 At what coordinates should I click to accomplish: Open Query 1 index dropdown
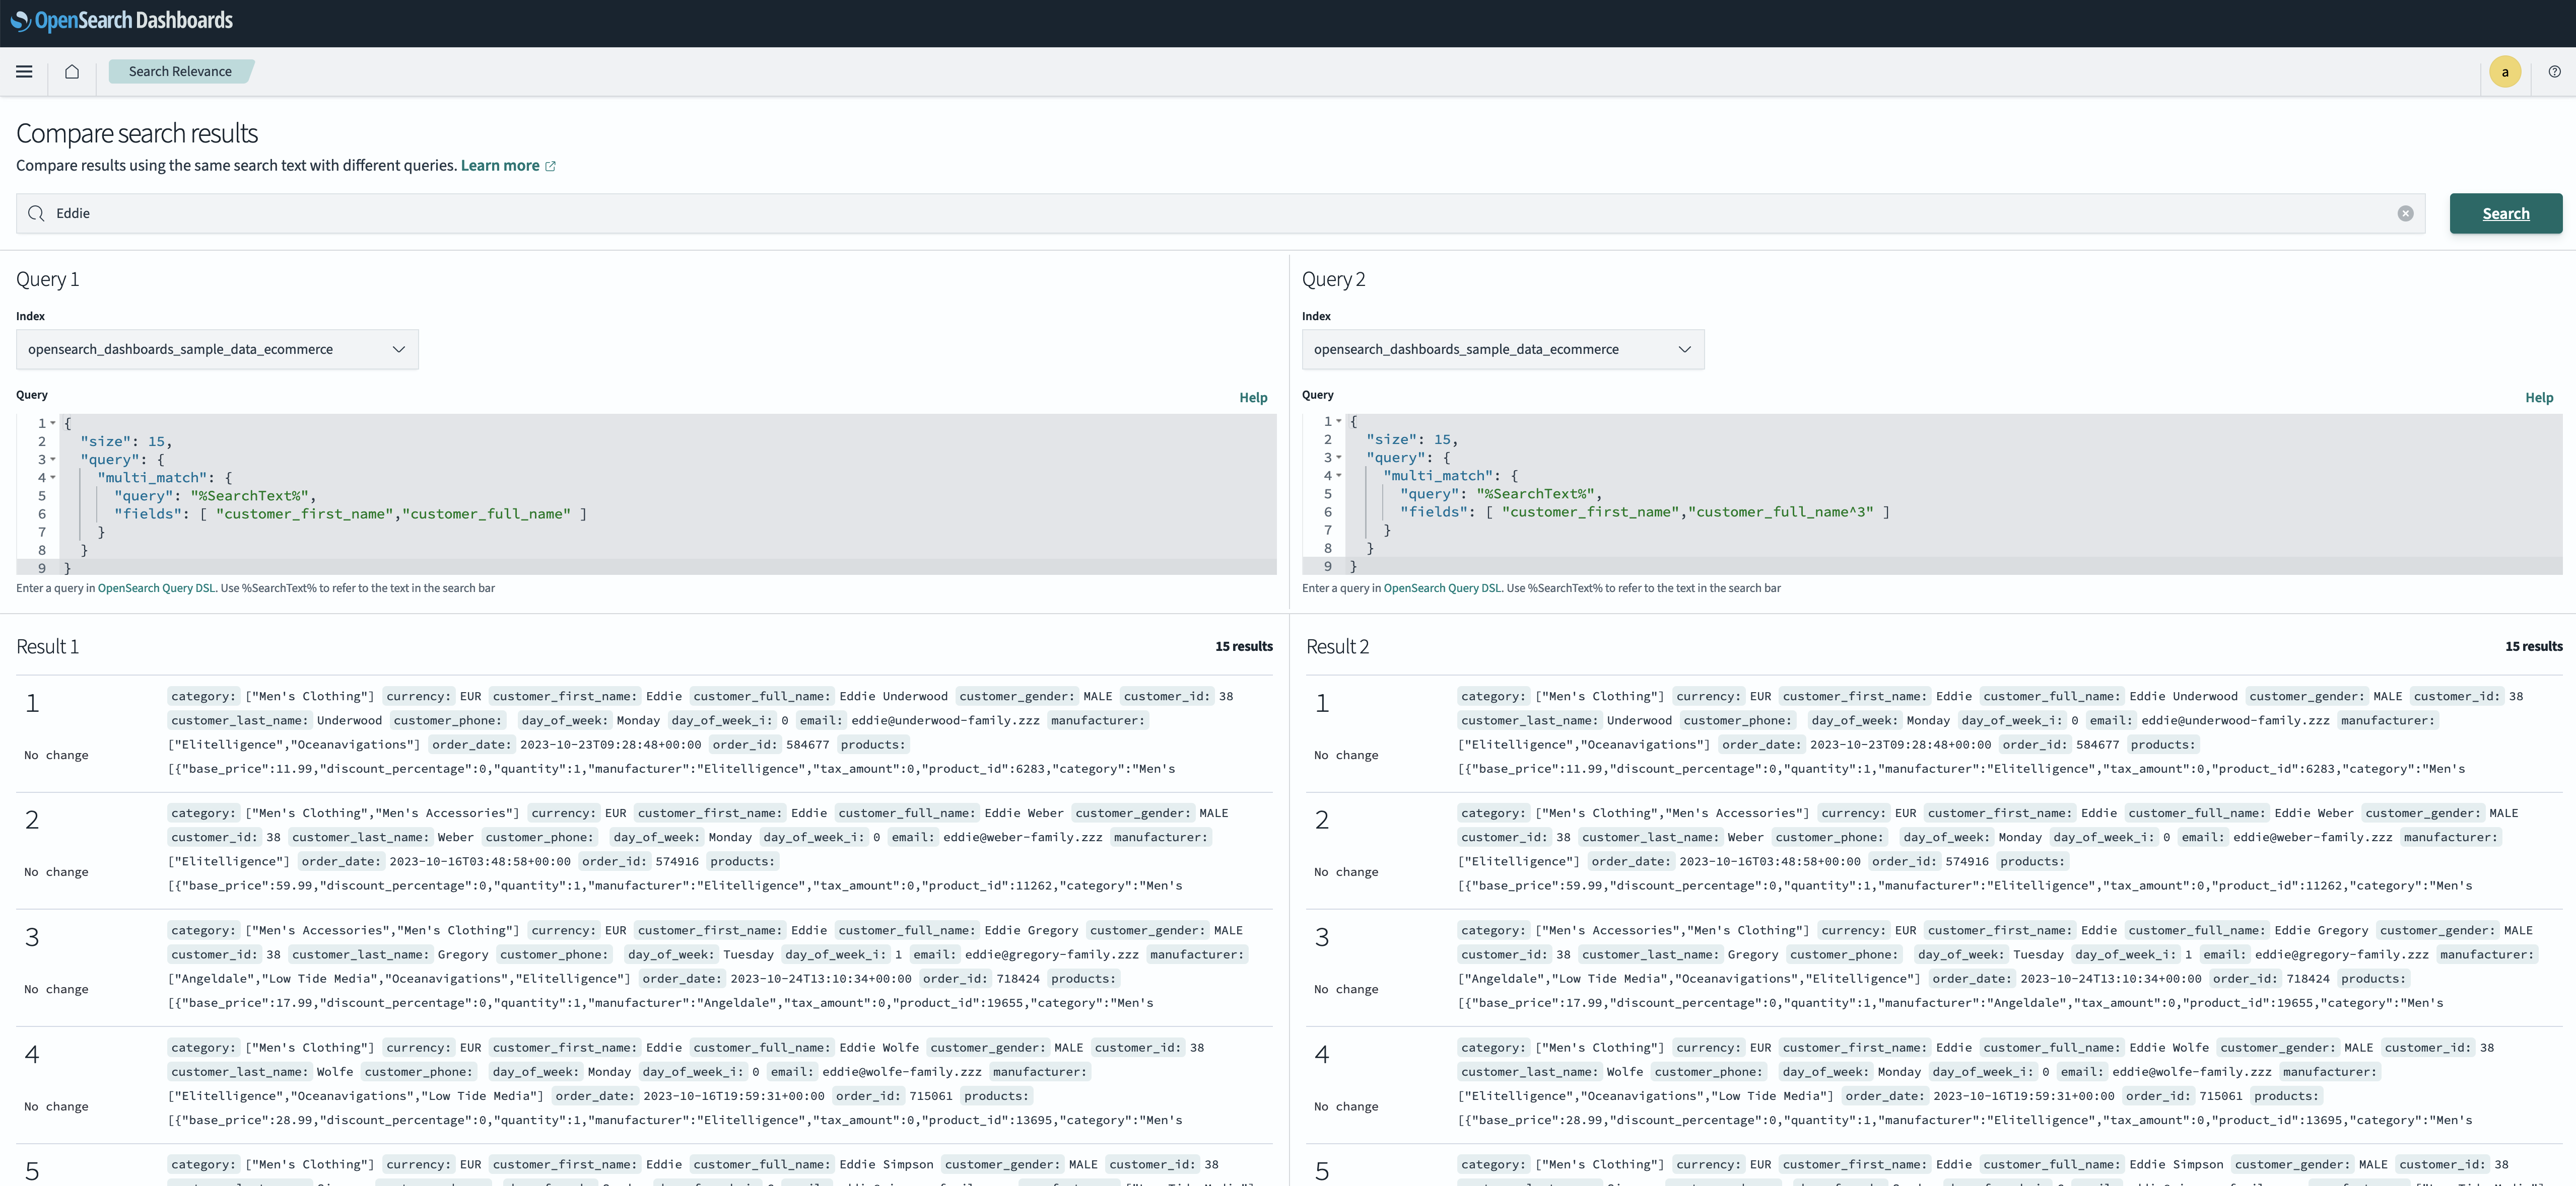pyautogui.click(x=217, y=350)
